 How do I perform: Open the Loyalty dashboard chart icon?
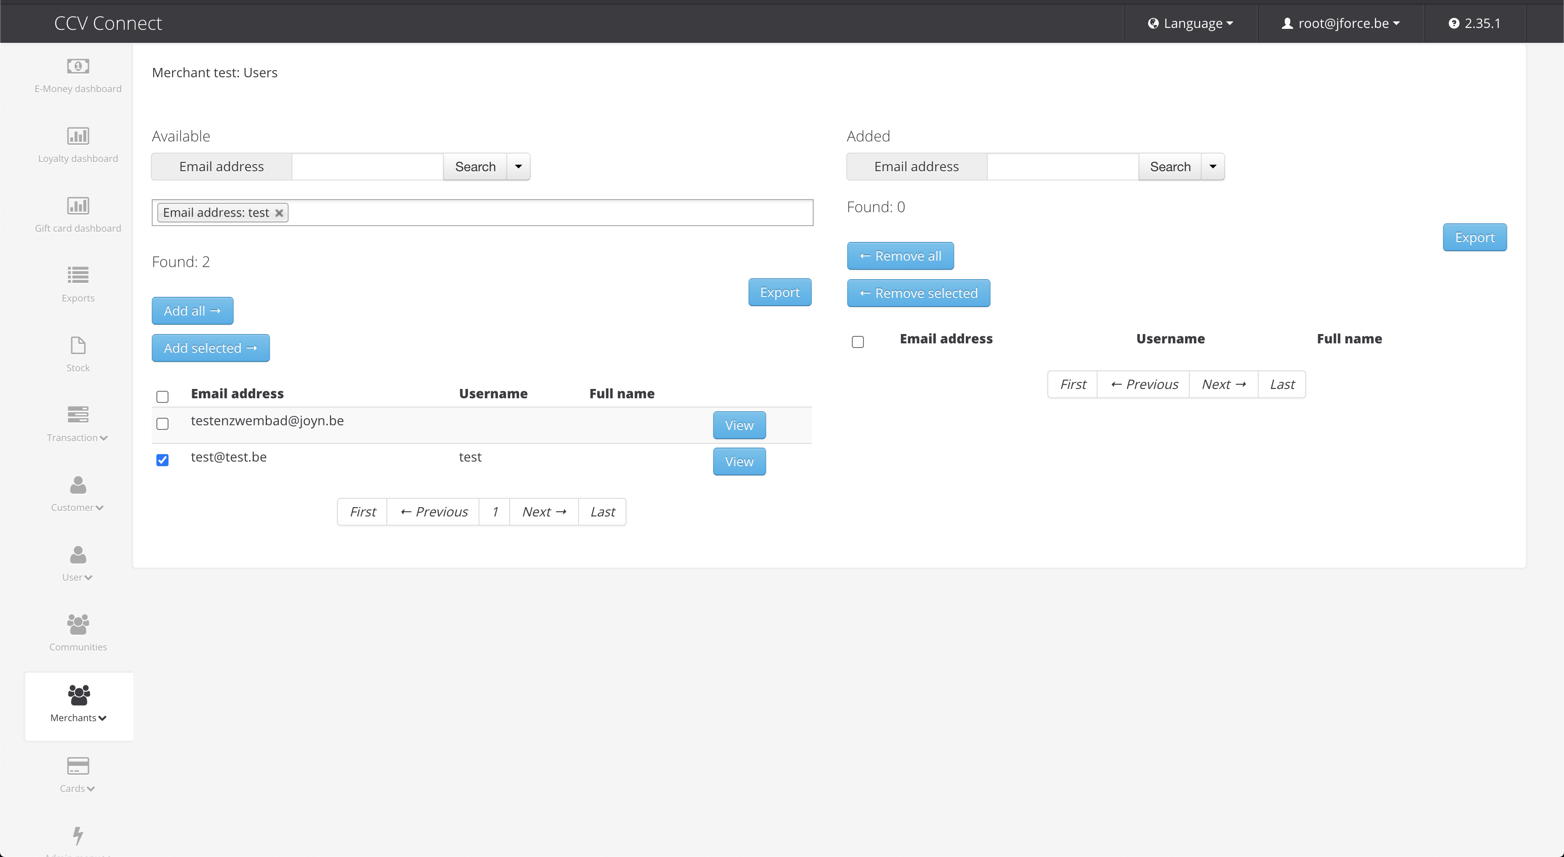point(78,136)
